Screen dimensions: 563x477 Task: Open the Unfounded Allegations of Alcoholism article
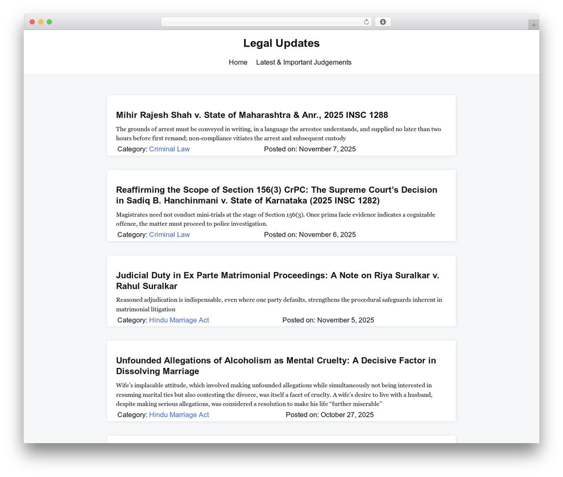[276, 366]
